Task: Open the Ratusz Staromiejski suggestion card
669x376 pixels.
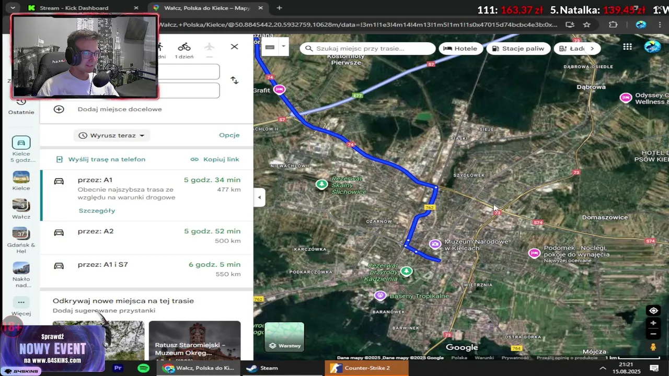Action: (194, 340)
